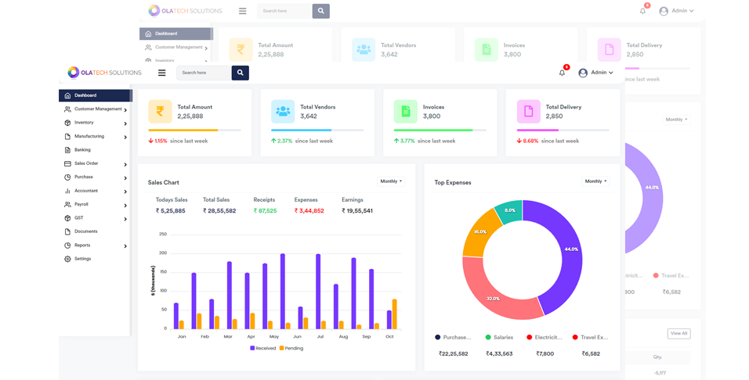This screenshot has width=749, height=380.
Task: Toggle Travel Ex... legend in back window
Action: 671,275
